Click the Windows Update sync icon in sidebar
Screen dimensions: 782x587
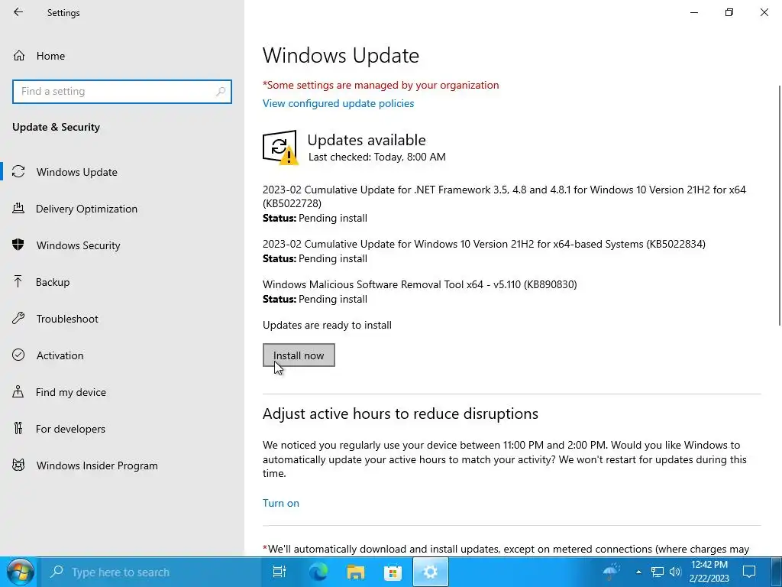click(x=18, y=172)
